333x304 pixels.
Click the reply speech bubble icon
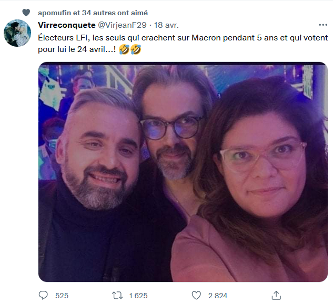click(44, 296)
